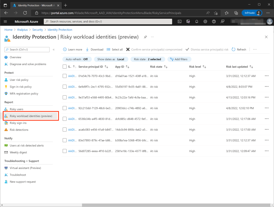Collapse the left navigation pane

pyautogui.click(x=54, y=50)
